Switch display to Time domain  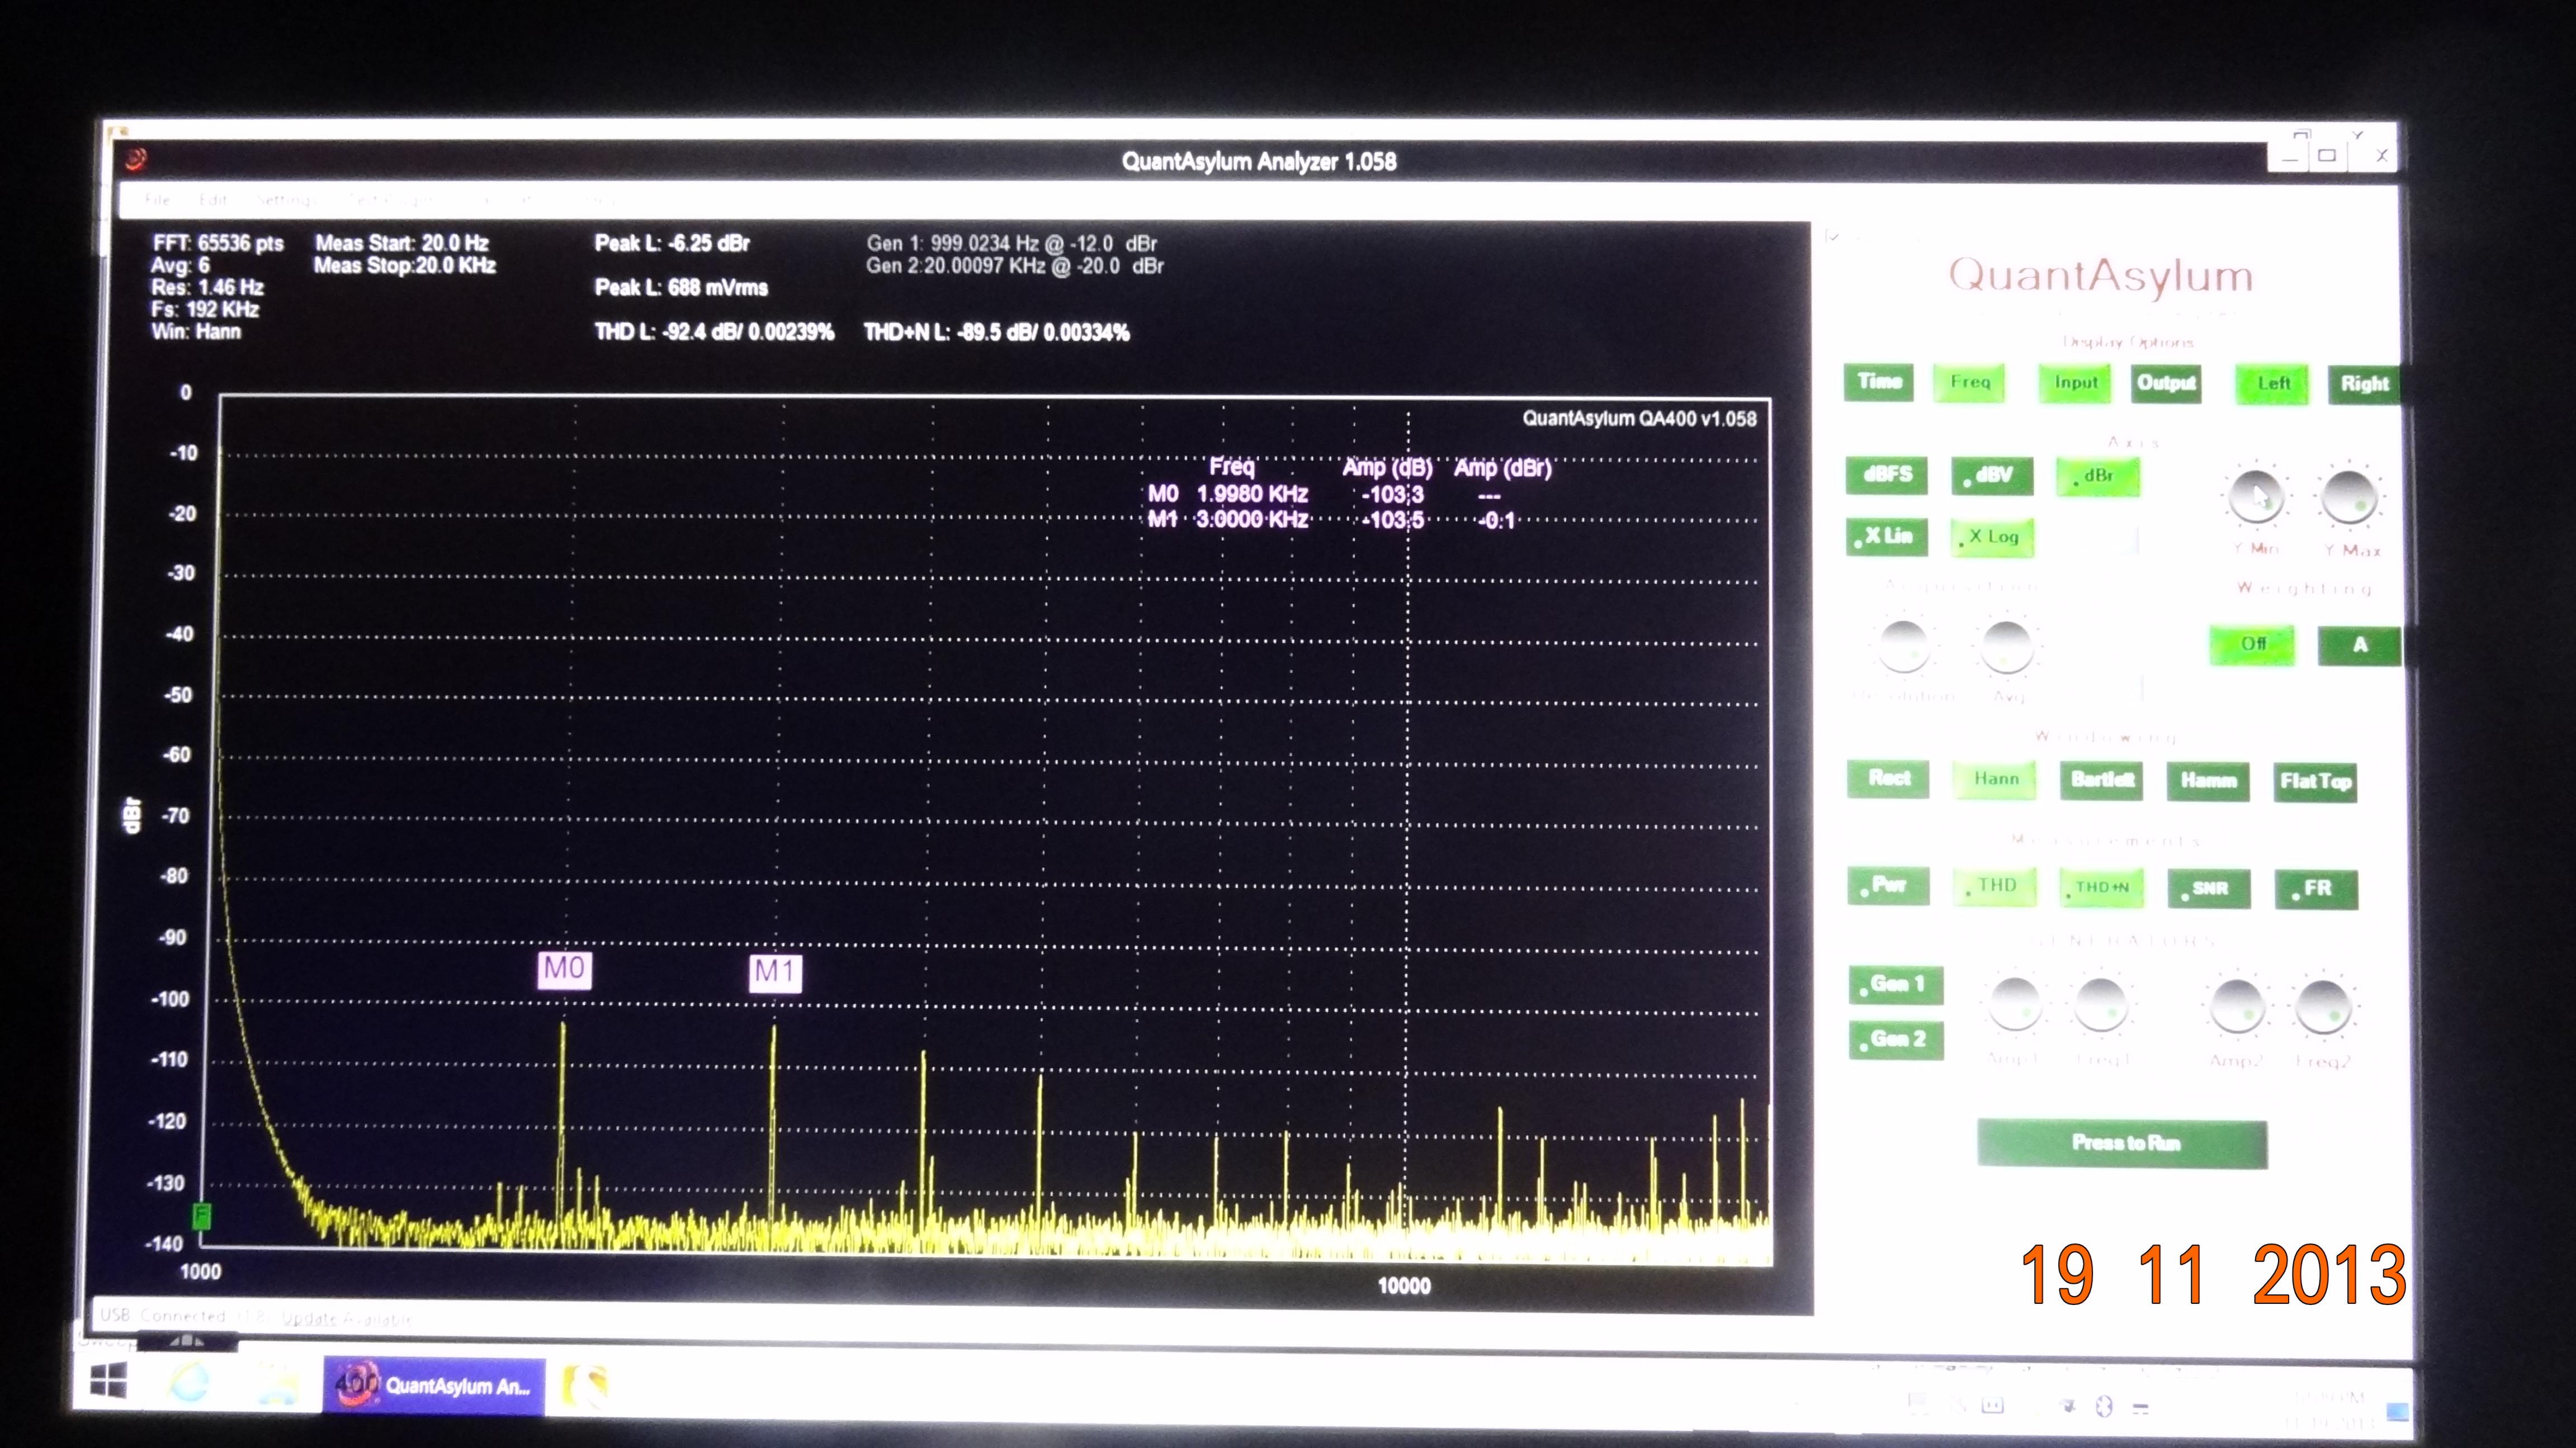click(1879, 382)
